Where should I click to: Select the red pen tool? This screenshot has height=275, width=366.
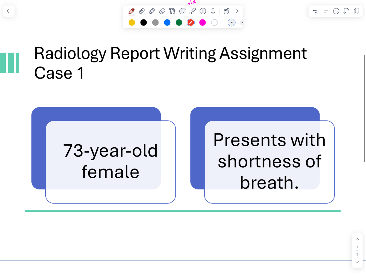[131, 11]
